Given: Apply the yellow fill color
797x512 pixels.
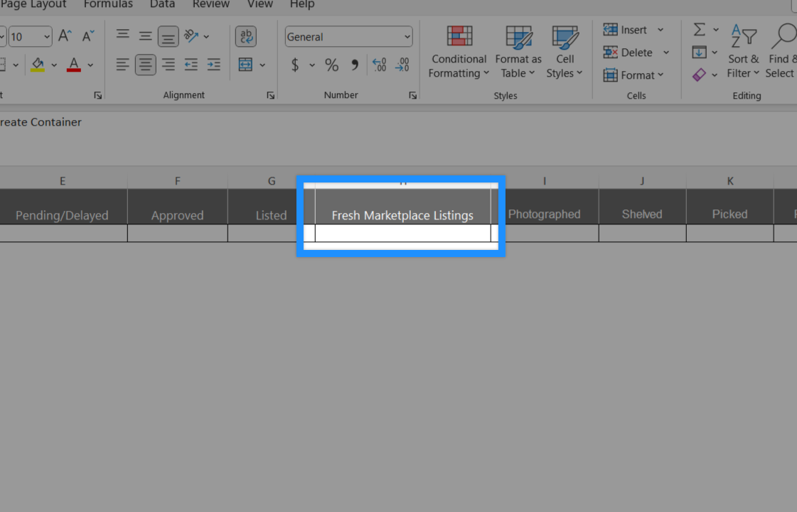Looking at the screenshot, I should point(38,65).
